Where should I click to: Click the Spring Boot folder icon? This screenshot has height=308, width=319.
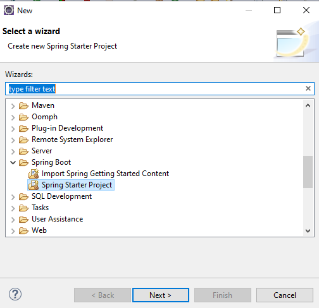point(23,162)
